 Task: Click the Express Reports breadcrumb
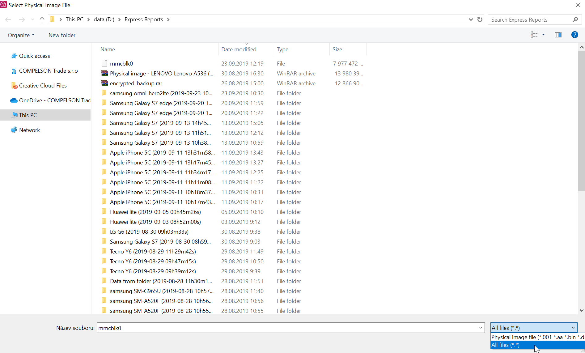(144, 19)
